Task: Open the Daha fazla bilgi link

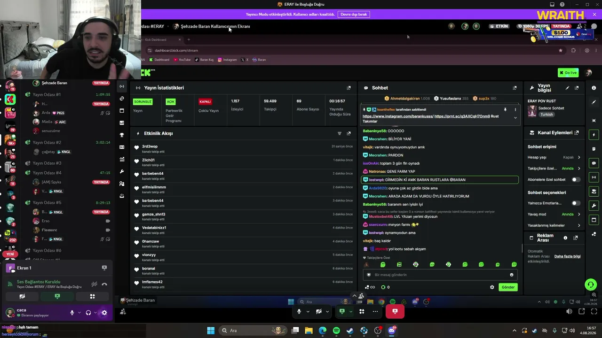Action: (x=567, y=256)
